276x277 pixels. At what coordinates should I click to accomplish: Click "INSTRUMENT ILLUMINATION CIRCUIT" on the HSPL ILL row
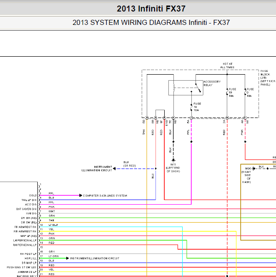coord(95,258)
